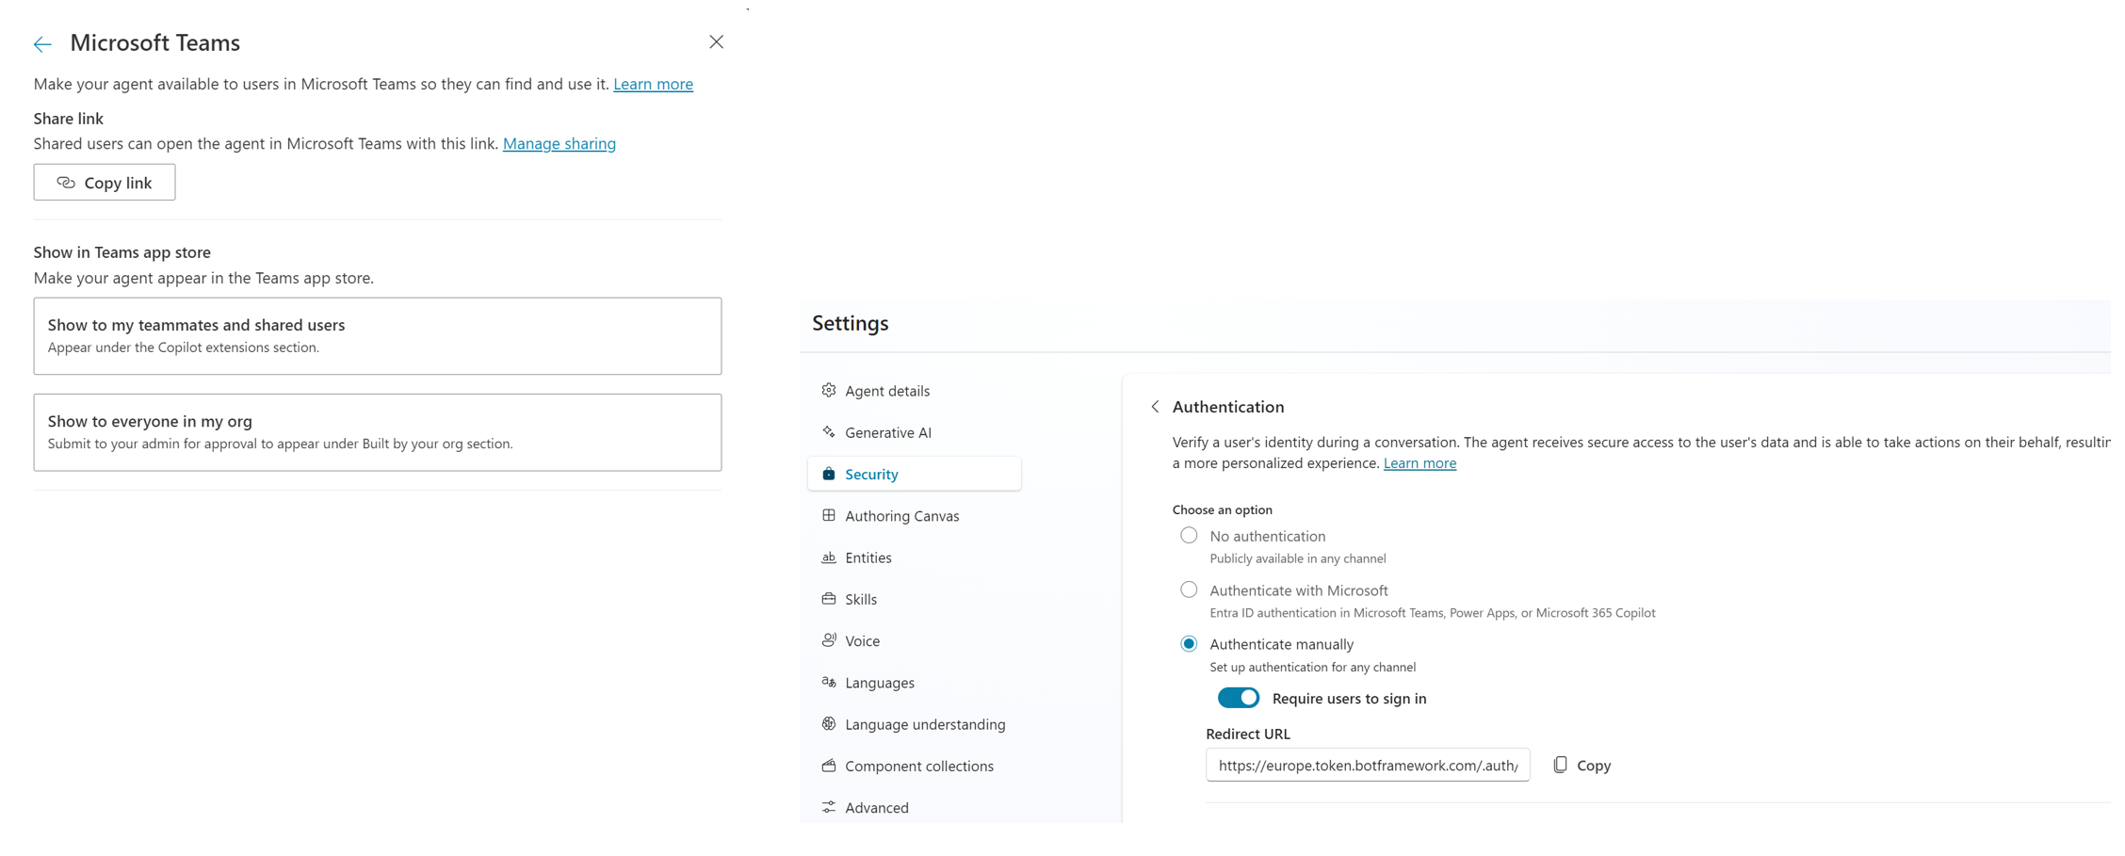Select Authenticate with Microsoft radio button
The image size is (2125, 856).
click(x=1189, y=590)
